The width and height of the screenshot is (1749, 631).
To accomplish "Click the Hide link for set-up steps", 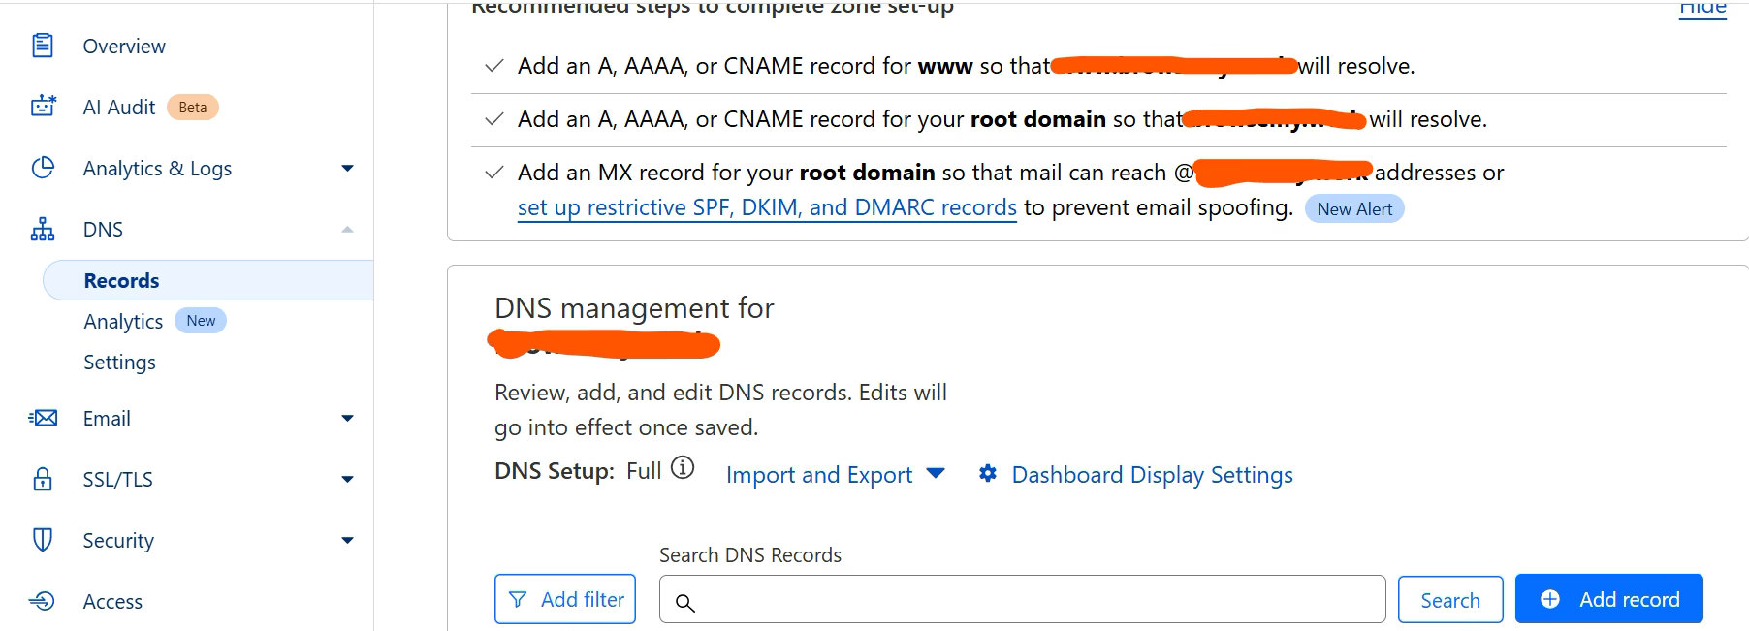I will [x=1702, y=7].
